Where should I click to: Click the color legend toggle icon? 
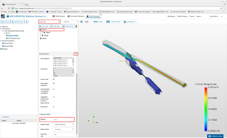[76, 26]
